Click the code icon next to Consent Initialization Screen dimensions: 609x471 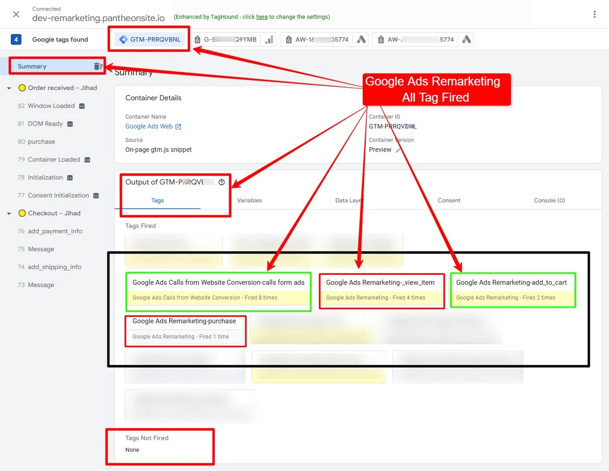click(96, 196)
